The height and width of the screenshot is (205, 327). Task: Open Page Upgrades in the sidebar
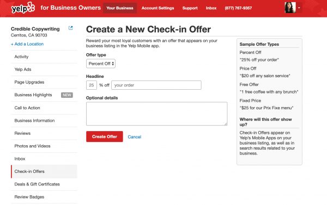click(44, 82)
